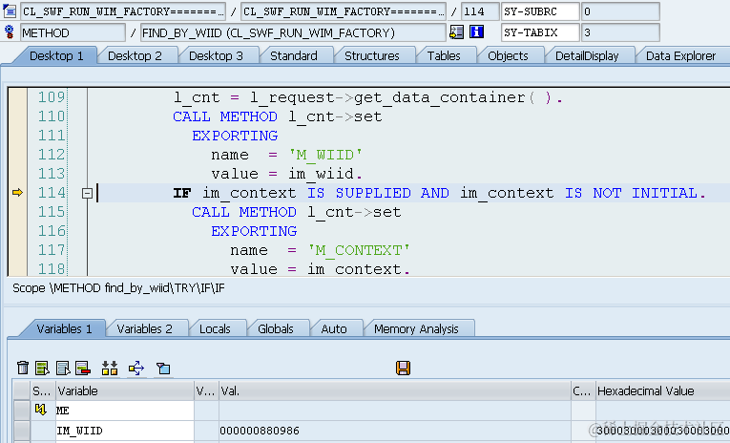The image size is (730, 443).
Task: Select the IM_WIID row selector button
Action: tap(21, 431)
